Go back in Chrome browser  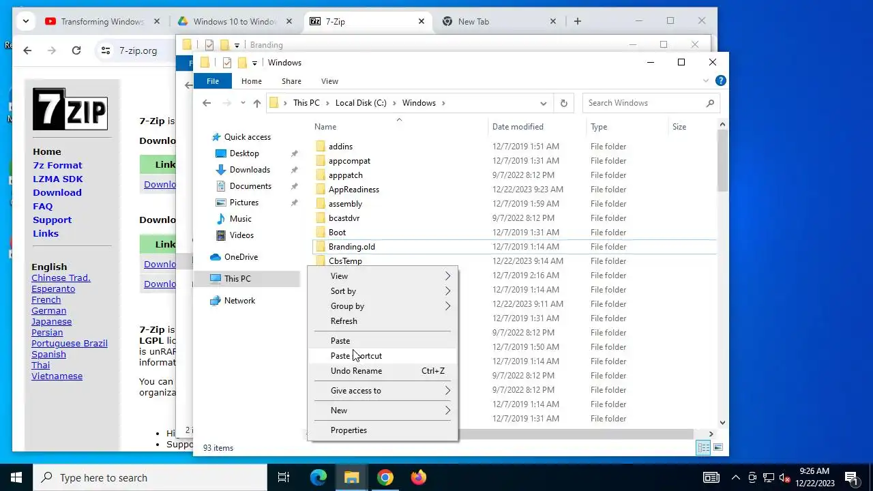27,50
